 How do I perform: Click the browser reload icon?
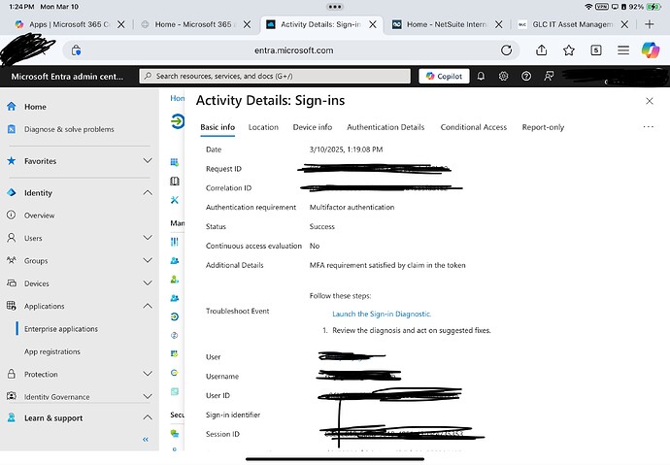point(506,50)
